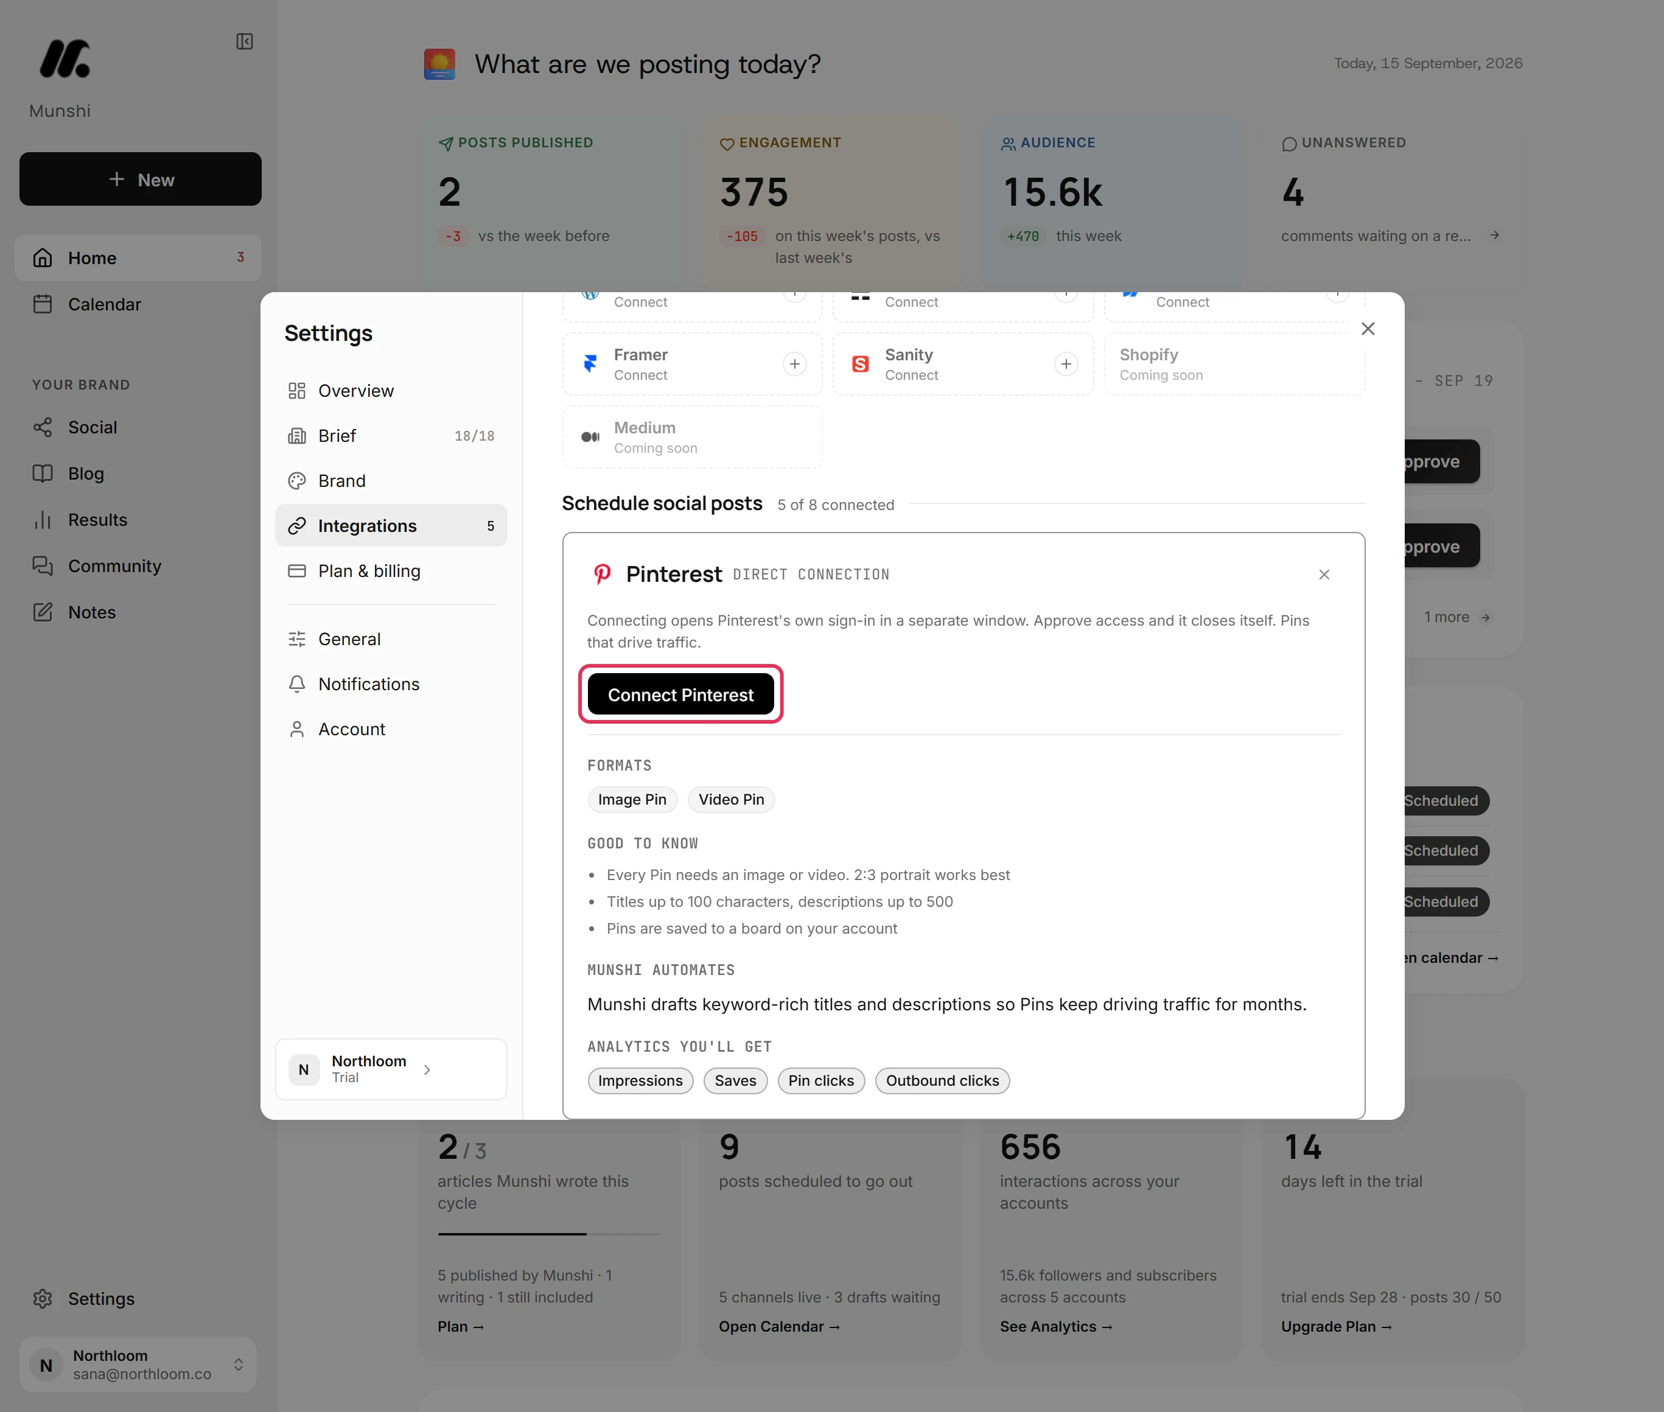The image size is (1664, 1412).
Task: Click the Plan & billing card icon
Action: pos(297,571)
